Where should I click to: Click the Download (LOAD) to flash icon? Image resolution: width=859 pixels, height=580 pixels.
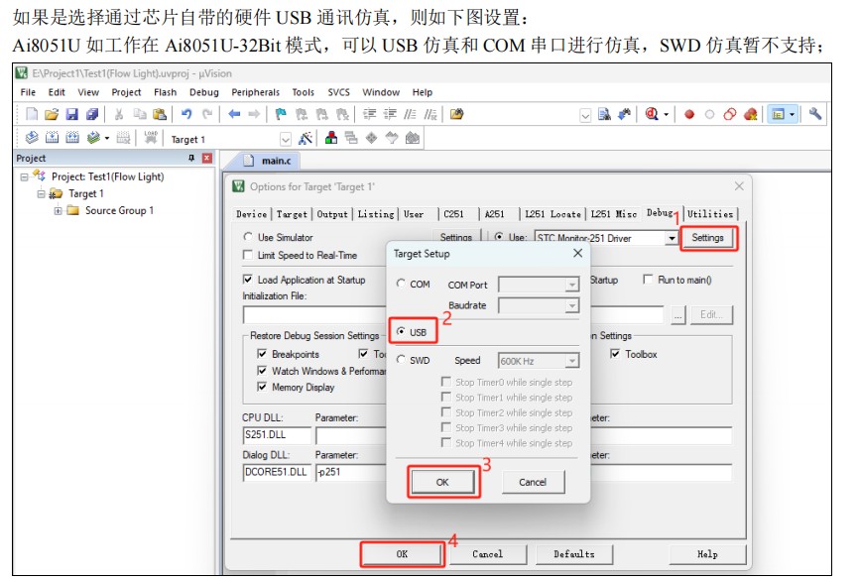151,139
